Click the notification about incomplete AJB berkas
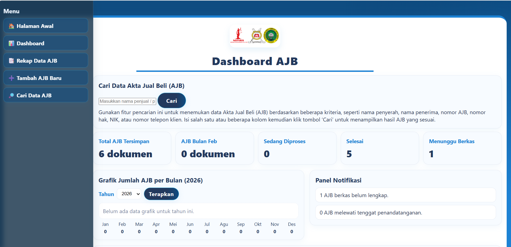 click(405, 195)
